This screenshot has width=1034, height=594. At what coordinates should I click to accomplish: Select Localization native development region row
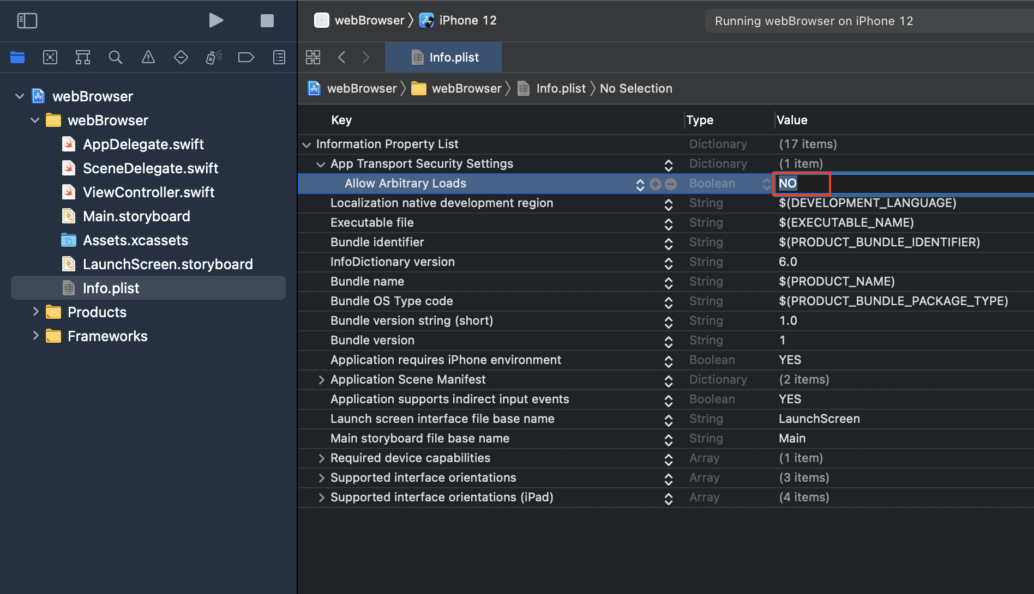point(666,203)
